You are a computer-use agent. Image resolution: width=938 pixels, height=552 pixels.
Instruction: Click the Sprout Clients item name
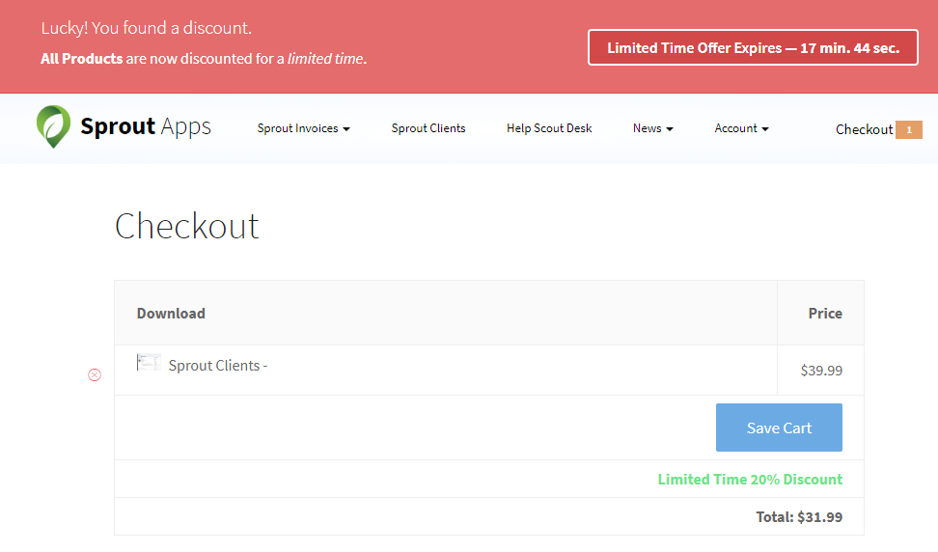point(218,366)
